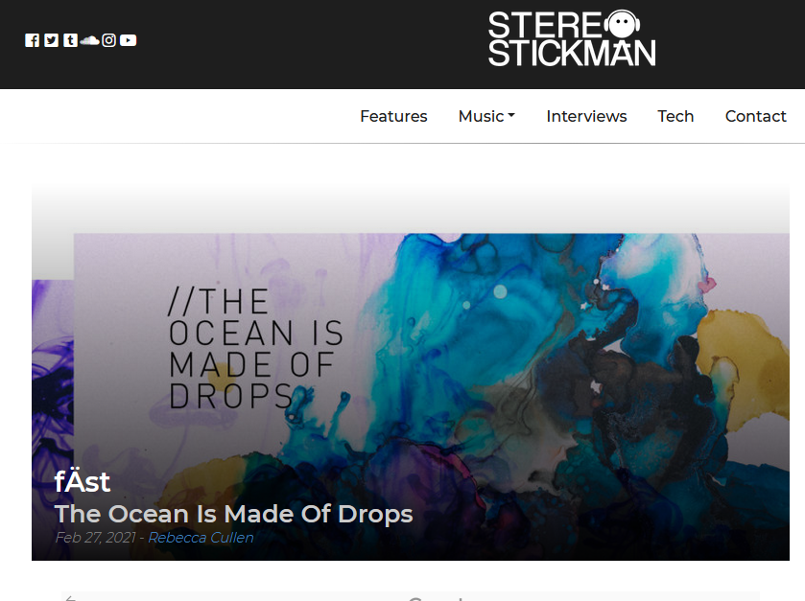Image resolution: width=805 pixels, height=601 pixels.
Task: Go home via Stereo Stickman wordmark
Action: [572, 38]
